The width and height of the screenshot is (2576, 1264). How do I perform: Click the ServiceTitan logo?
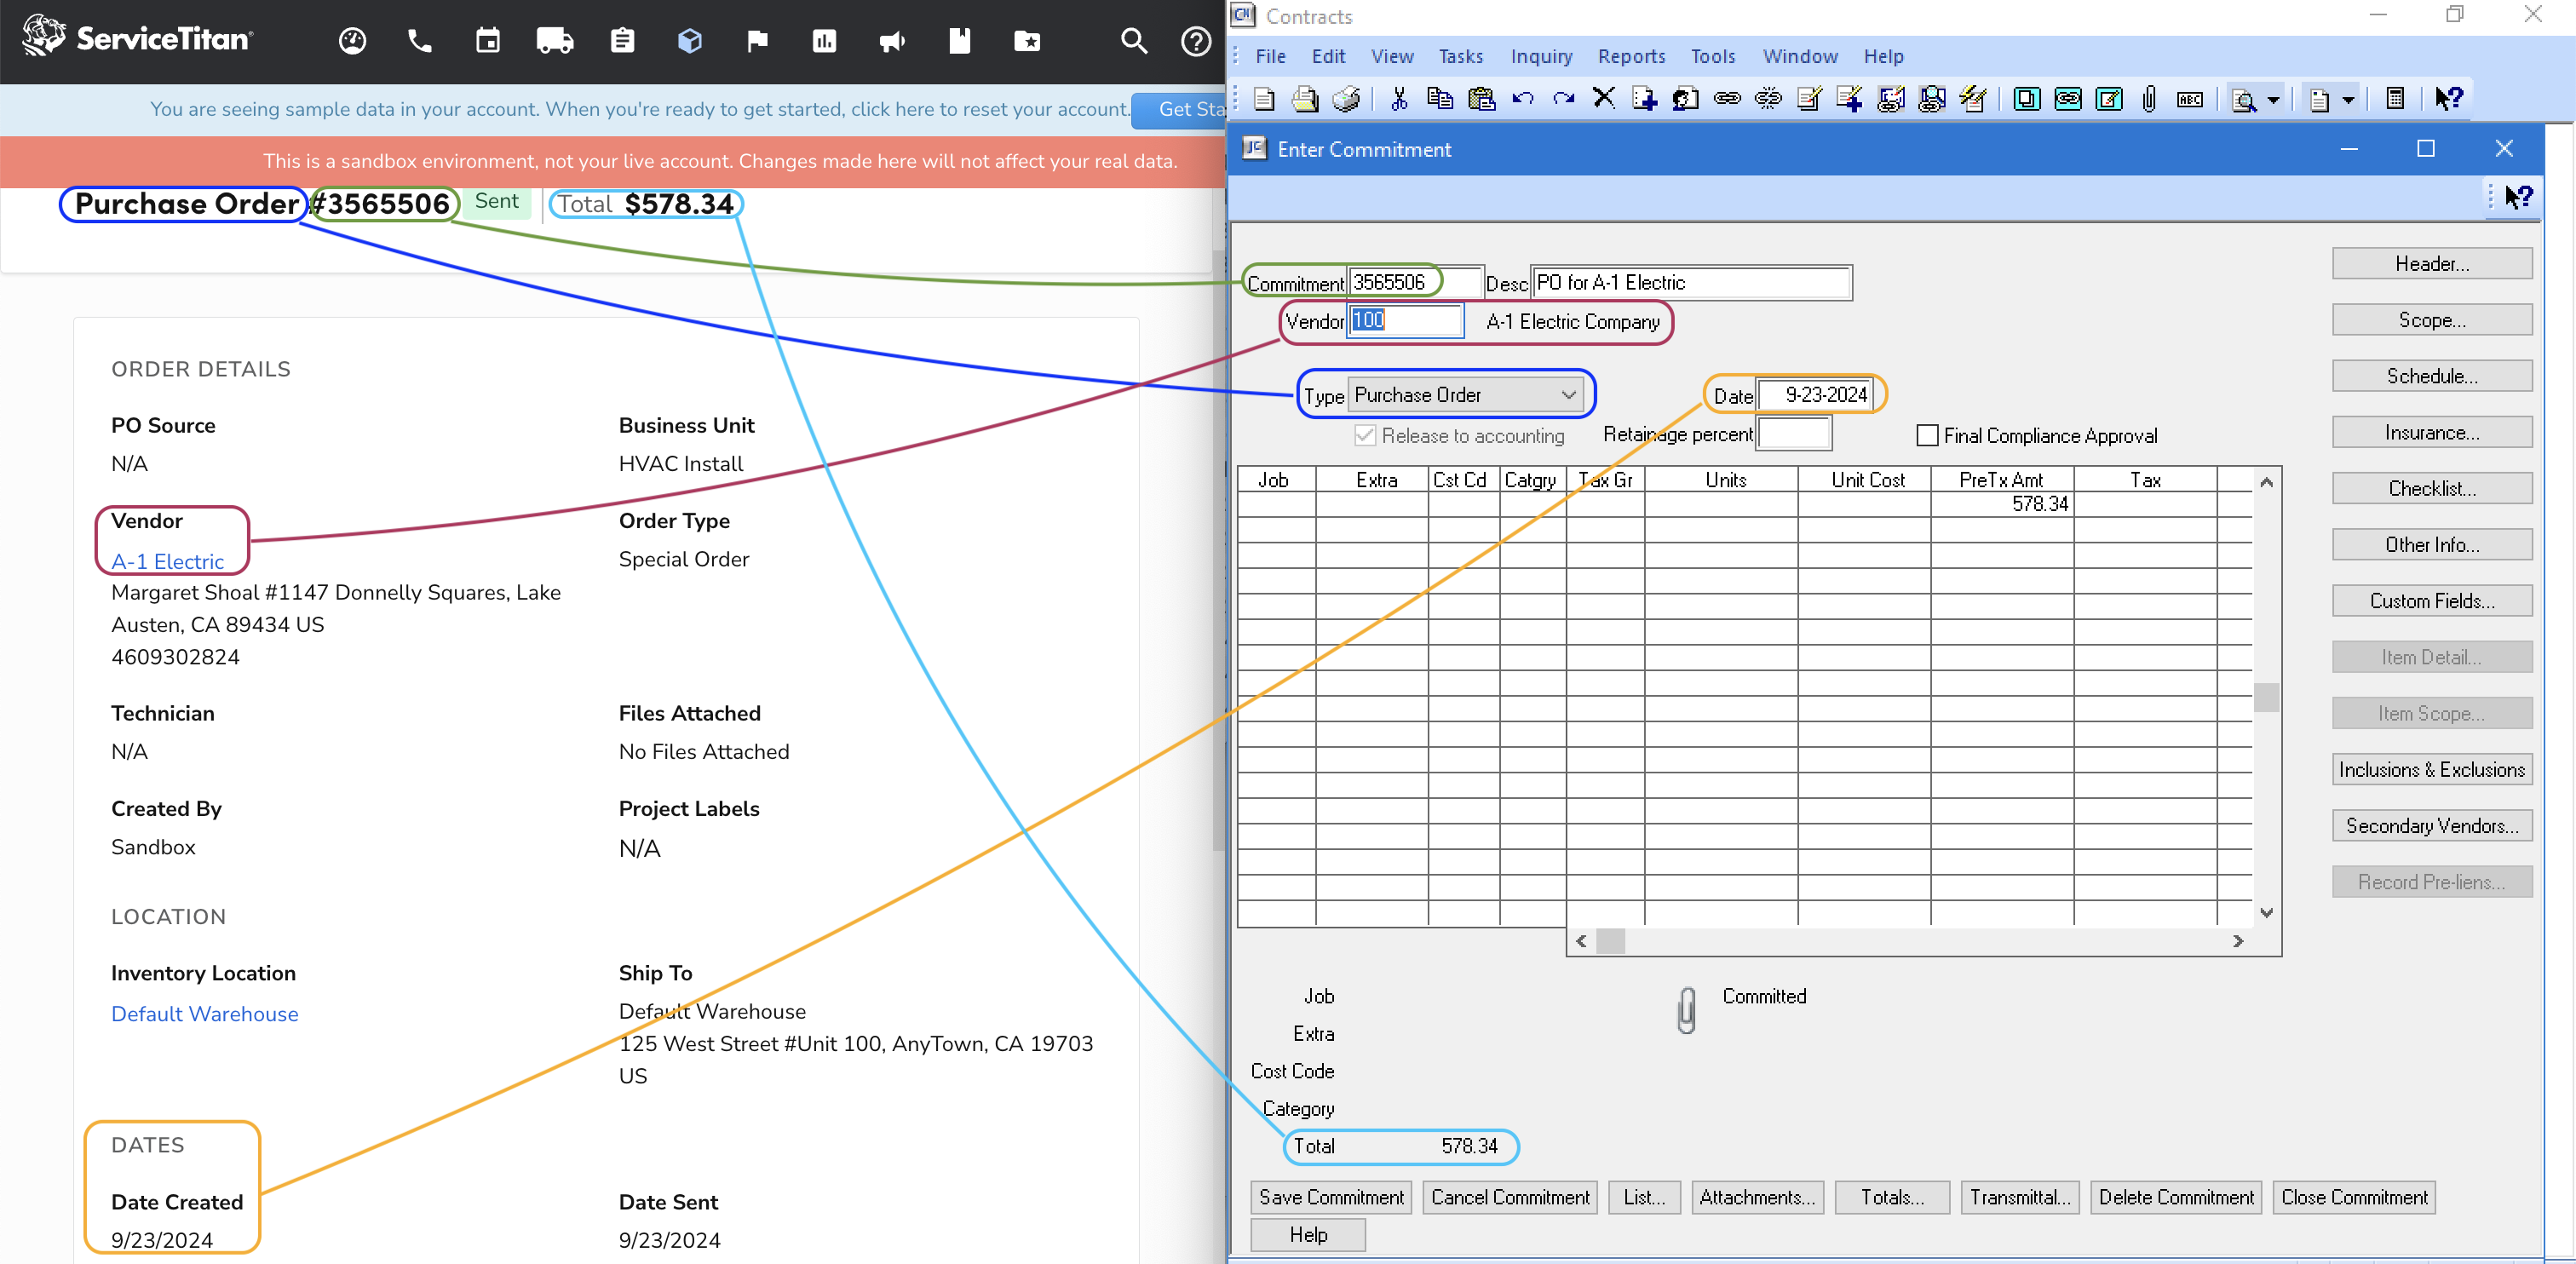pyautogui.click(x=138, y=37)
